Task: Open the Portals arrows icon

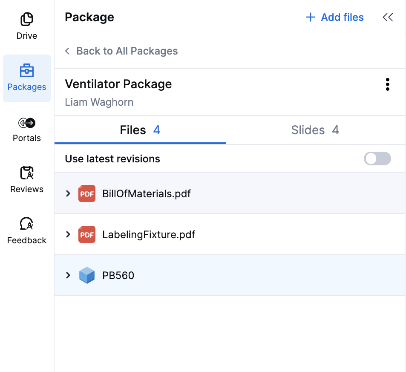Action: tap(27, 123)
